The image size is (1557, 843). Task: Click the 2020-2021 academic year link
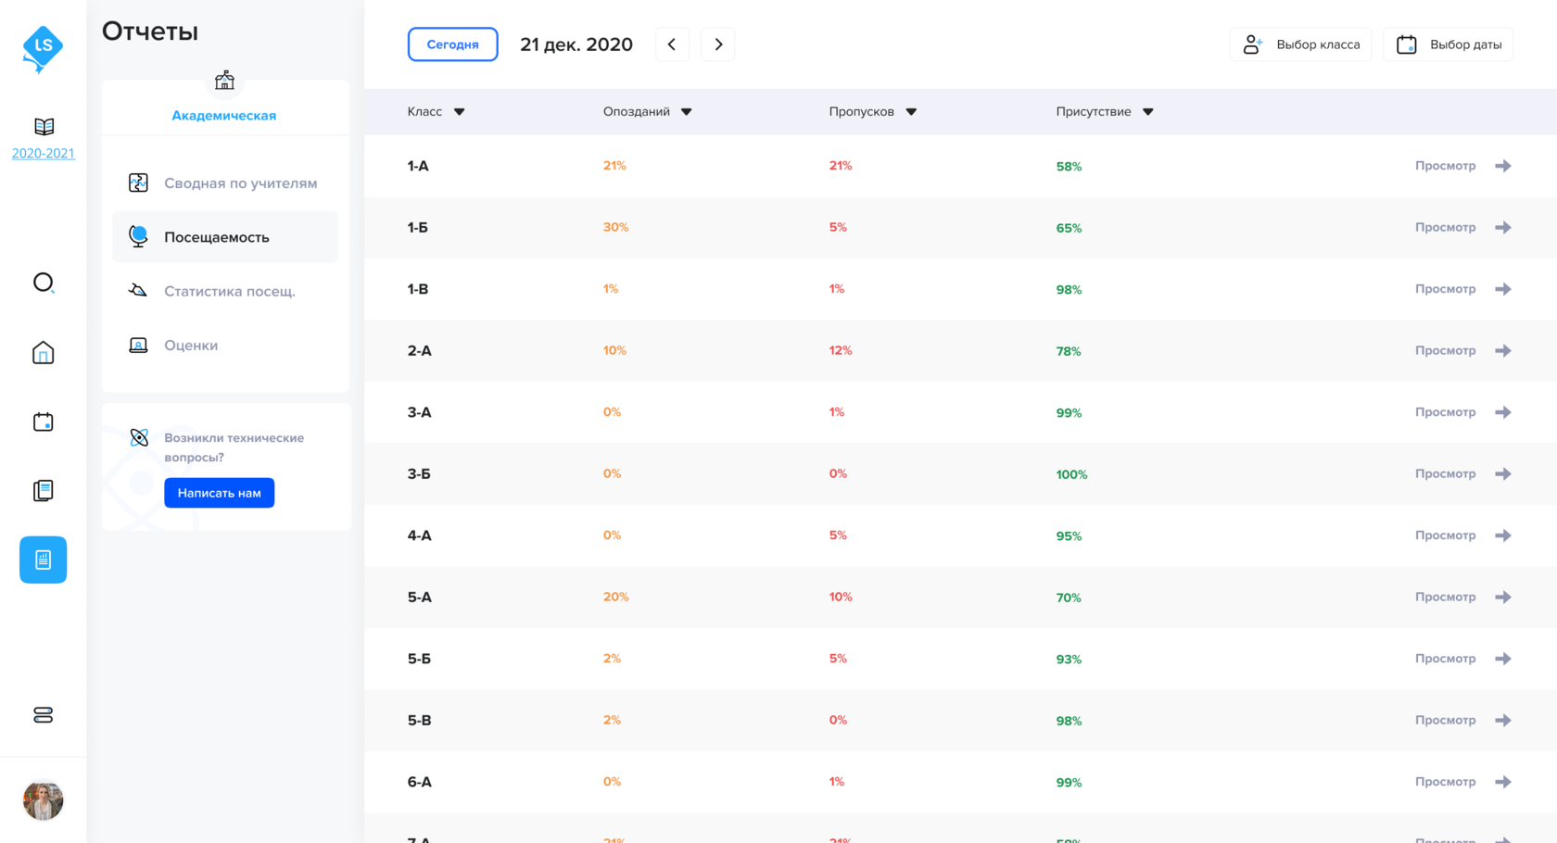(43, 153)
